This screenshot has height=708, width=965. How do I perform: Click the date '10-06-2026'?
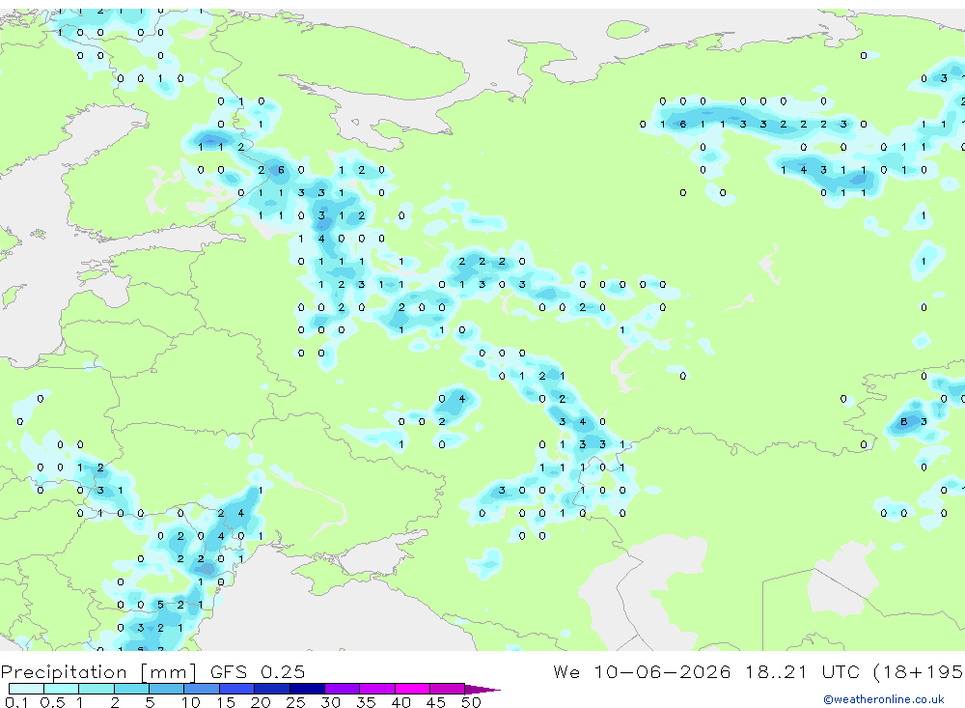(662, 671)
